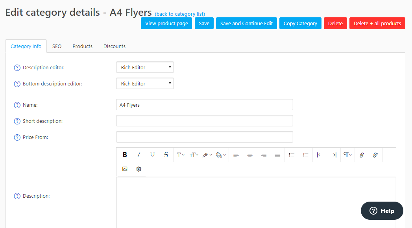Apply italic formatting in editor toolbar
Image resolution: width=412 pixels, height=228 pixels.
tap(139, 155)
